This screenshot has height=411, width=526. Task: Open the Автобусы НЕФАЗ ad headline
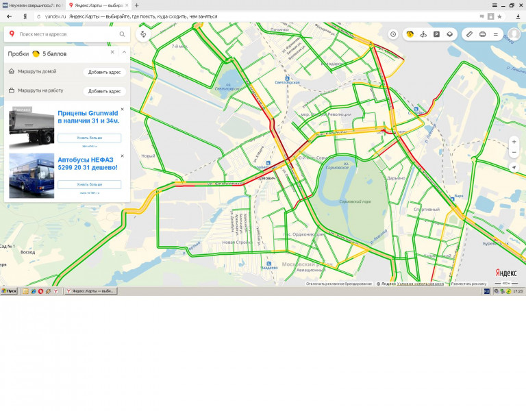pos(88,164)
